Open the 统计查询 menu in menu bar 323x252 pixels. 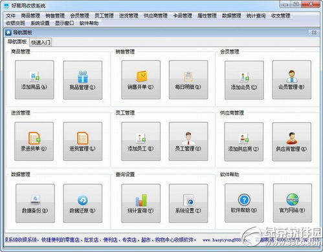pos(256,16)
